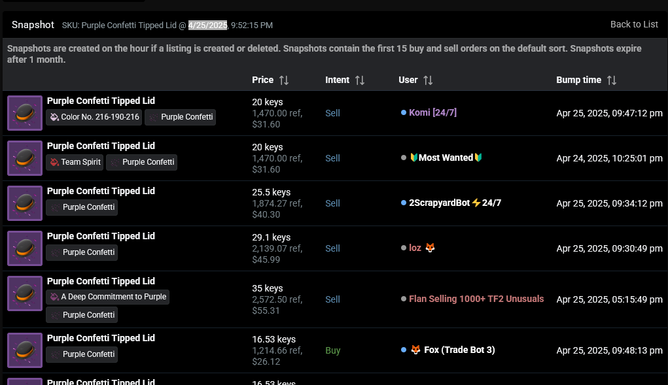Click the highlighted 4/25/2025 date text
Image resolution: width=668 pixels, height=385 pixels.
pos(208,25)
